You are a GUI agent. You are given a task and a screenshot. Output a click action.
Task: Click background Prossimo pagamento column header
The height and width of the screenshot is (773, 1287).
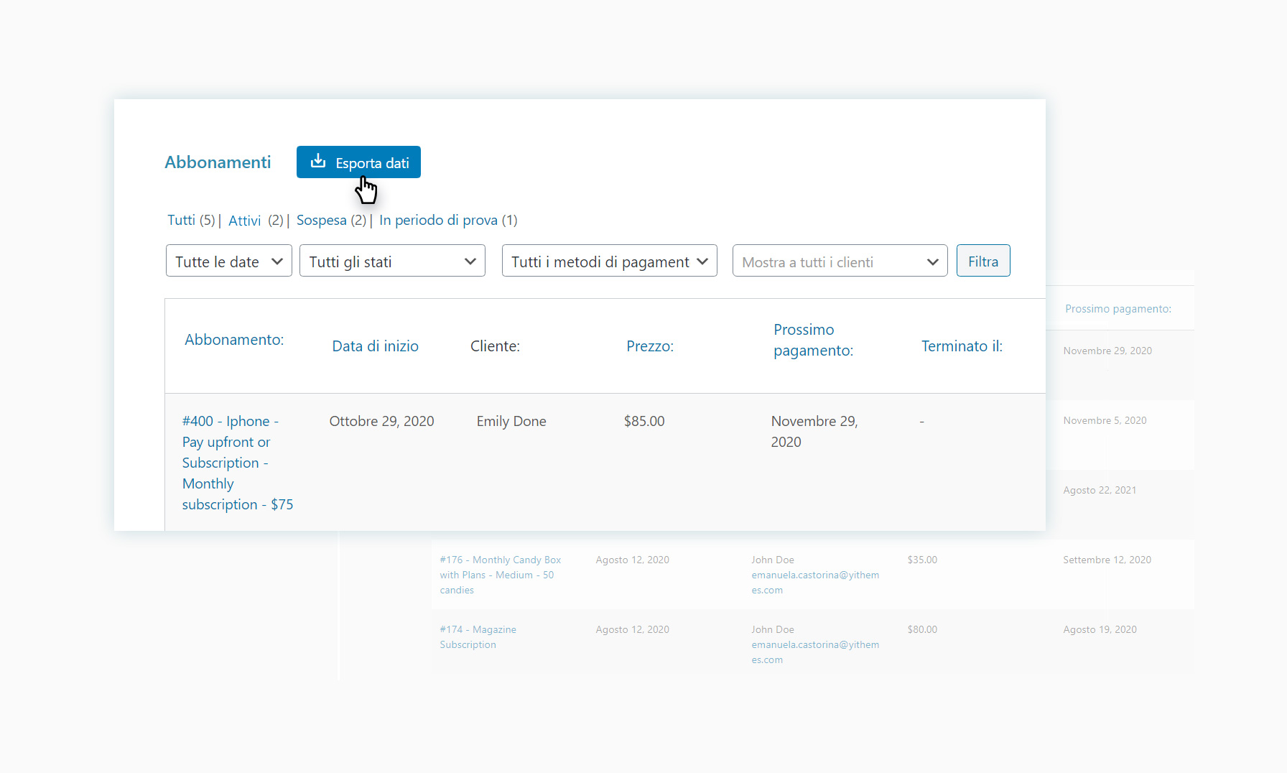pyautogui.click(x=1118, y=309)
